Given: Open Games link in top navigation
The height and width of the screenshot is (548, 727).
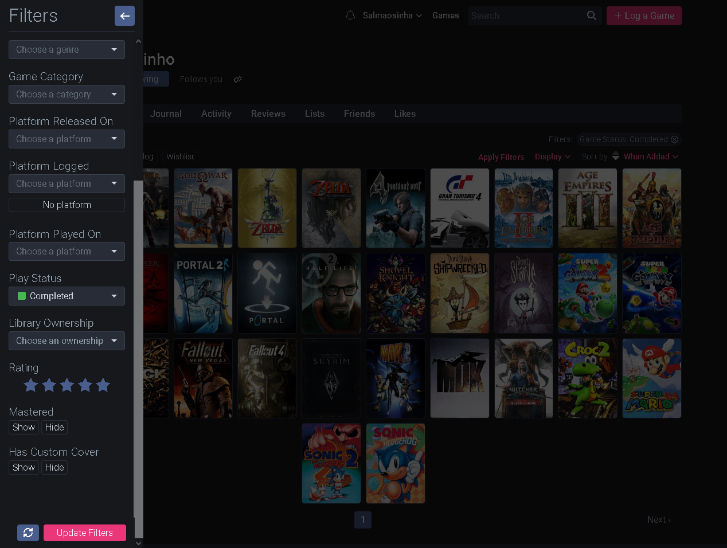Looking at the screenshot, I should coord(445,15).
